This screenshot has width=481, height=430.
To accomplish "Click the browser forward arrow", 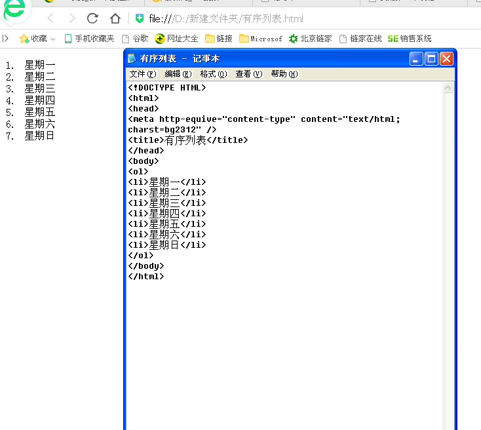I will click(x=72, y=18).
